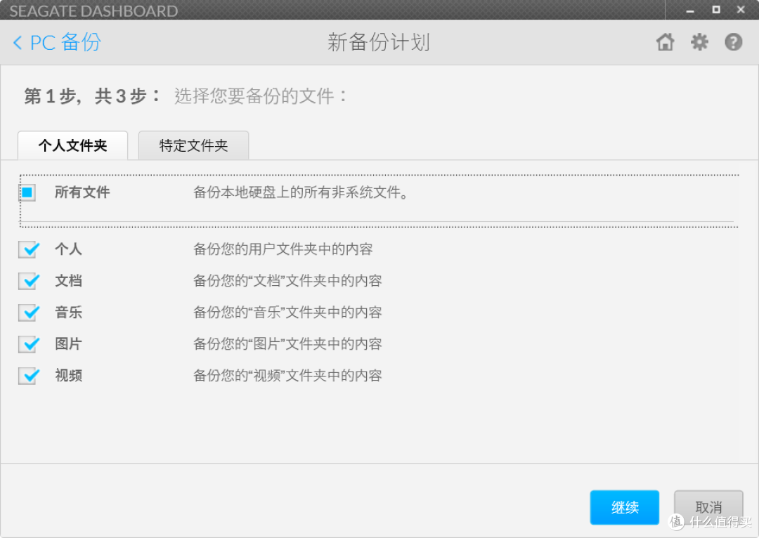Select the 新备份计划 title text
The width and height of the screenshot is (759, 538).
tap(379, 42)
